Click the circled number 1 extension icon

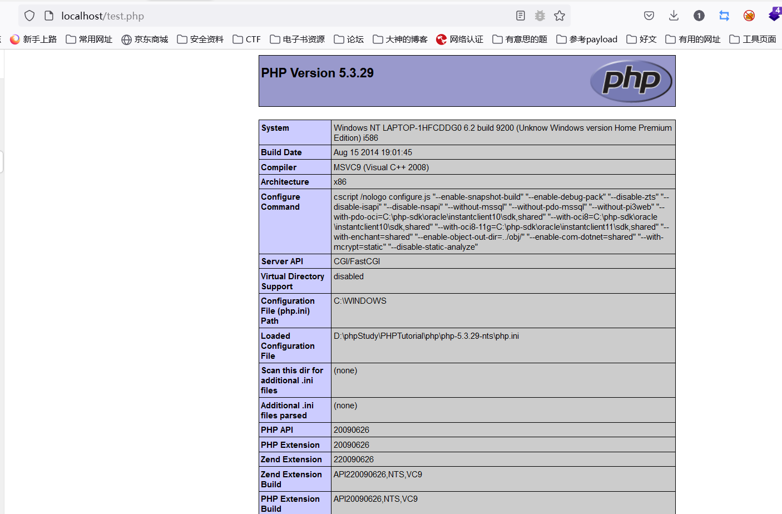tap(699, 16)
